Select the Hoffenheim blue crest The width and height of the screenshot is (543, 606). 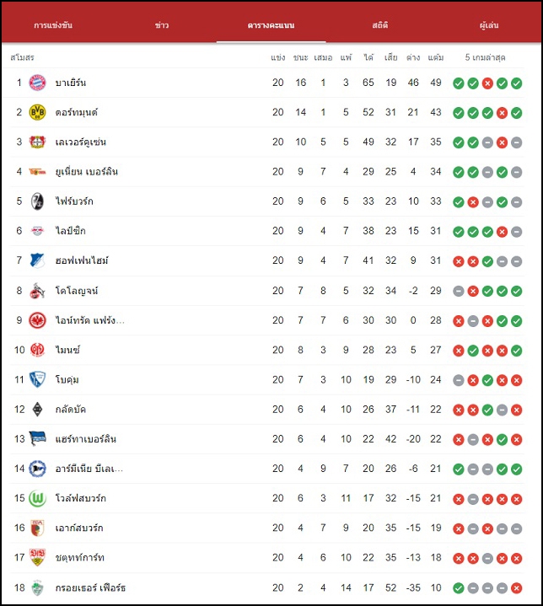click(x=37, y=261)
